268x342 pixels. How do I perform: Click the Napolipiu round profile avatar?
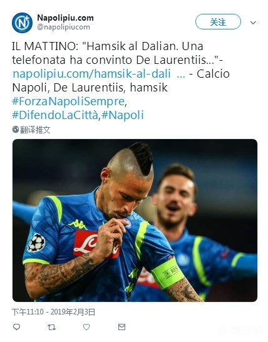(x=22, y=23)
